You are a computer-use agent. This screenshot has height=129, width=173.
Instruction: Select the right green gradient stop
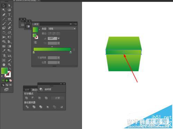71,53
